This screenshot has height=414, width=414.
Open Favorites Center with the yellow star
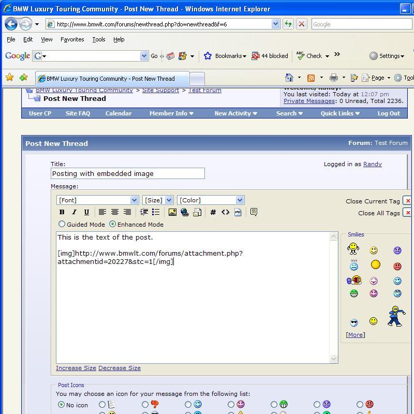coord(10,77)
